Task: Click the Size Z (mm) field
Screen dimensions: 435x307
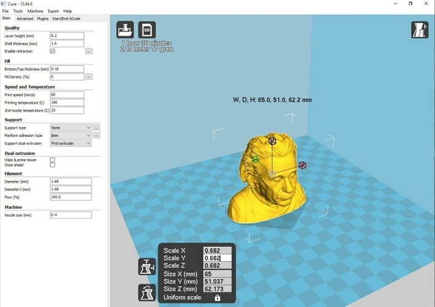Action: click(x=217, y=289)
